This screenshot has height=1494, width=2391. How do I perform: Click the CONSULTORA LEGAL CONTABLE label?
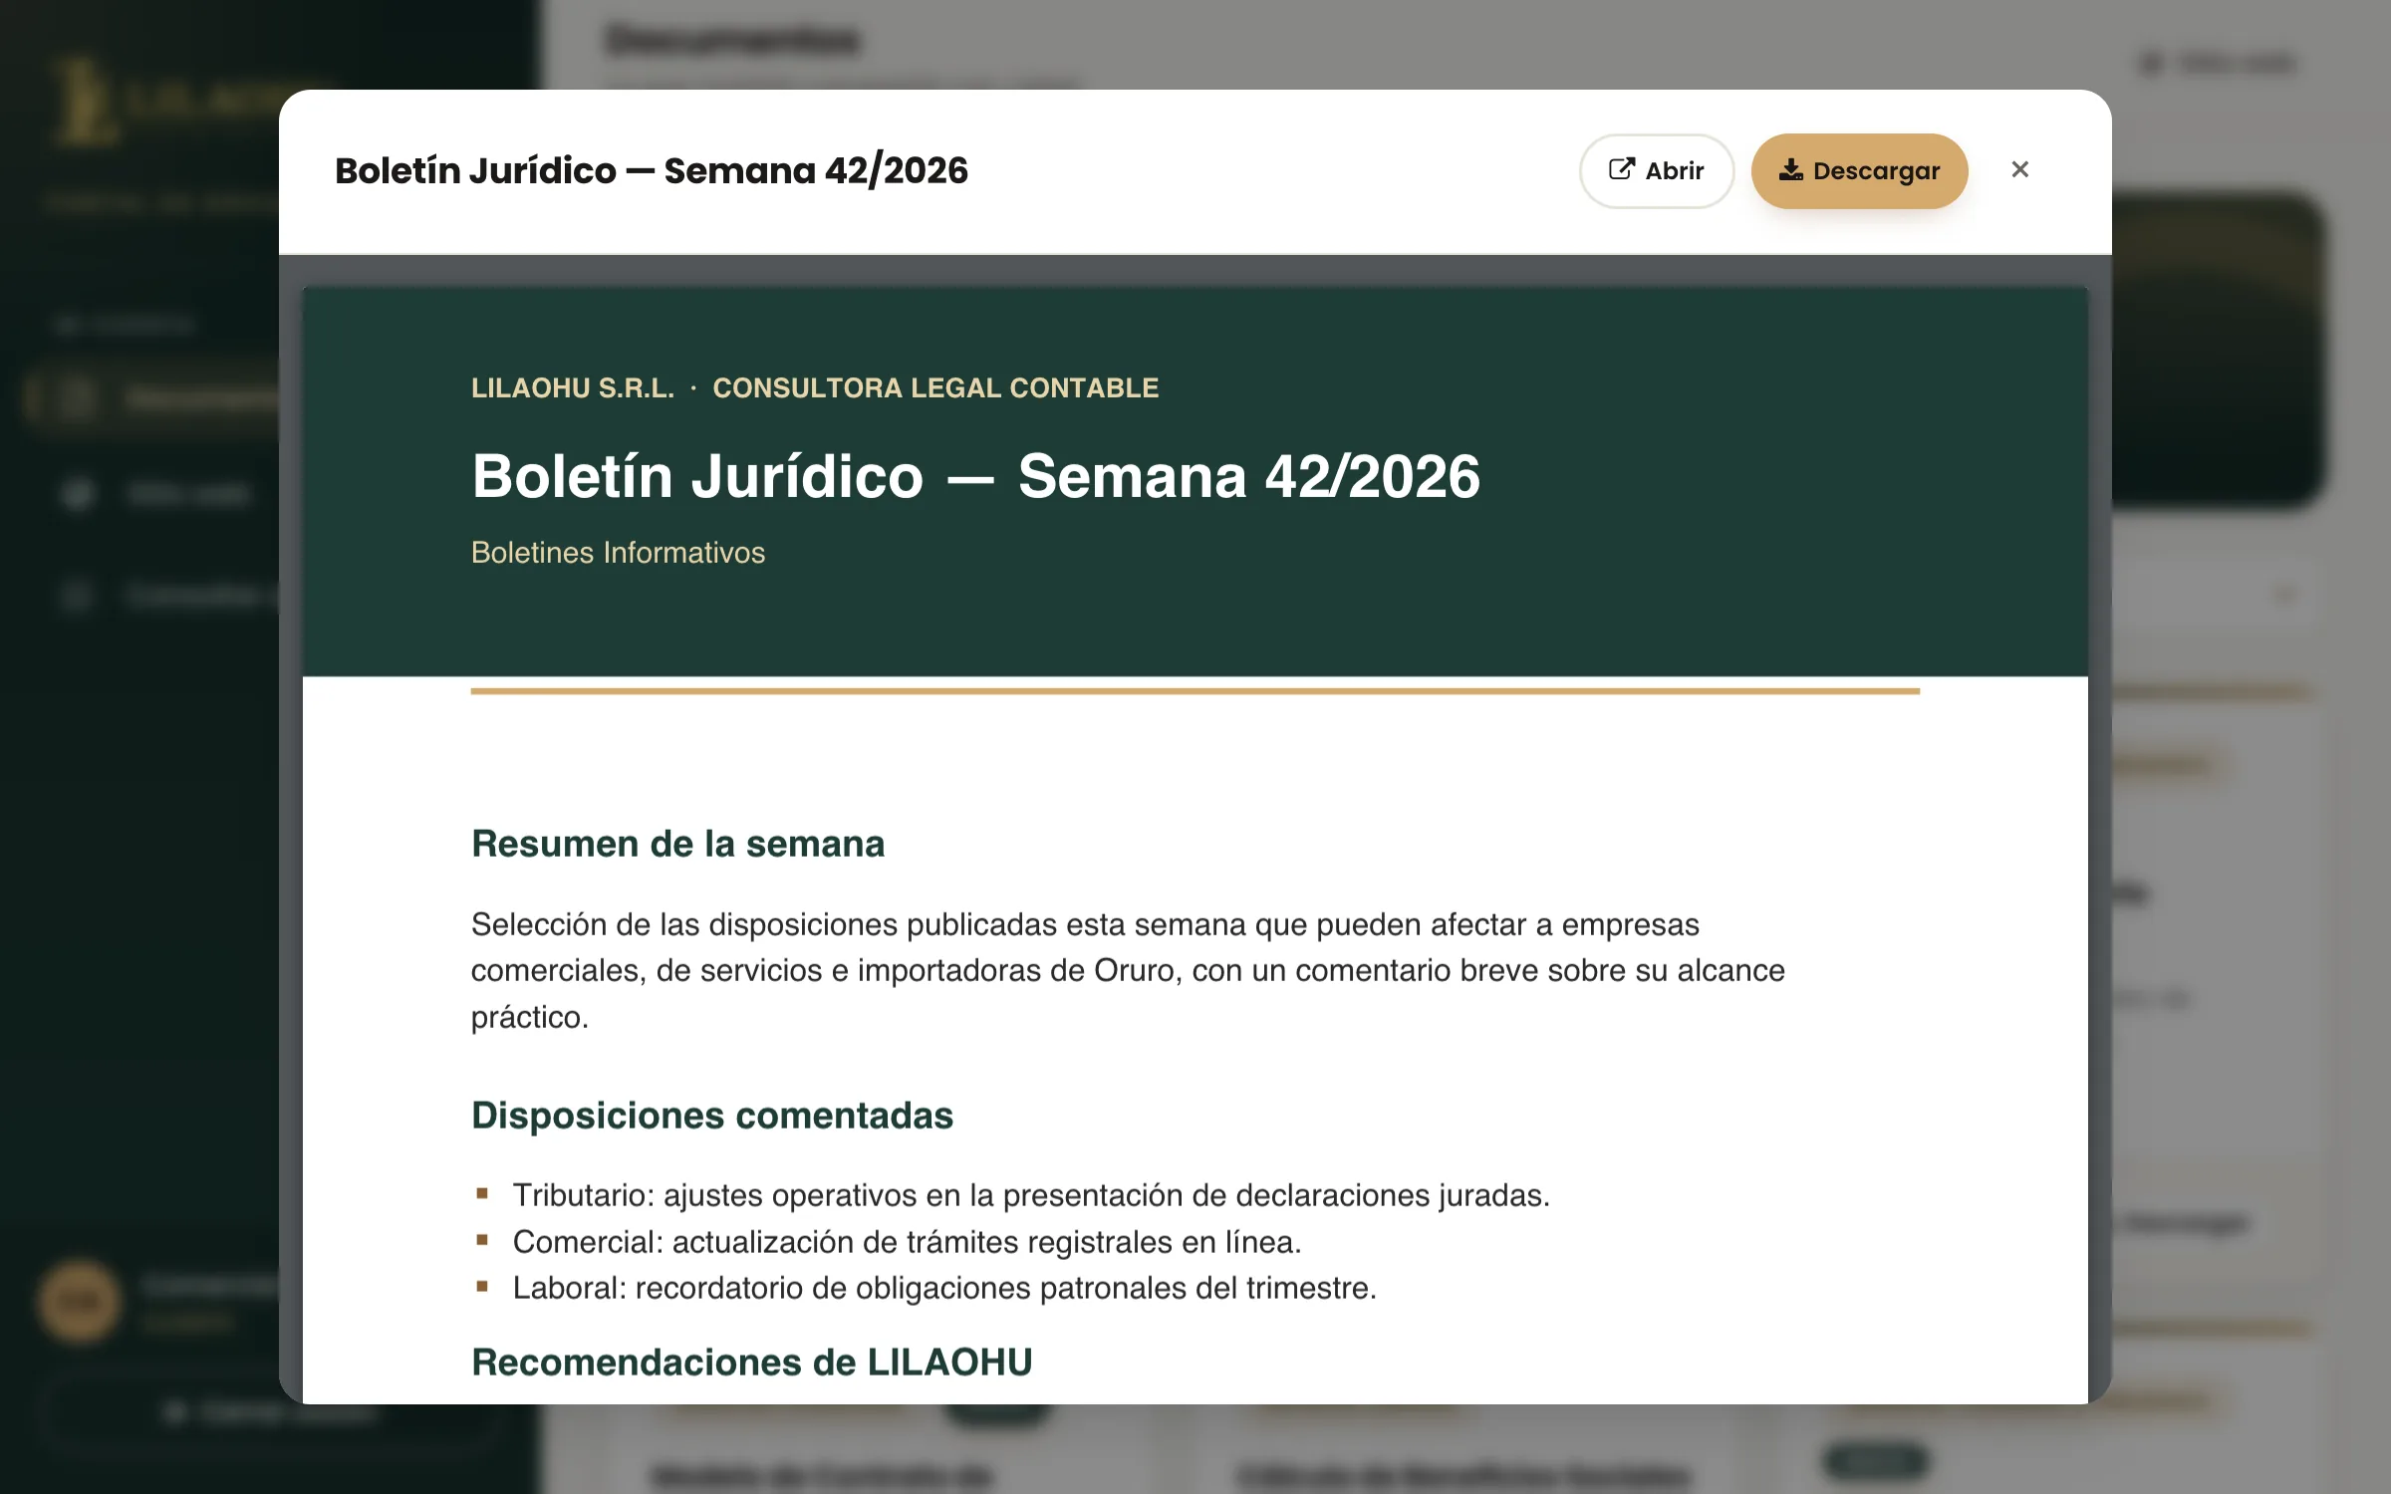tap(935, 388)
